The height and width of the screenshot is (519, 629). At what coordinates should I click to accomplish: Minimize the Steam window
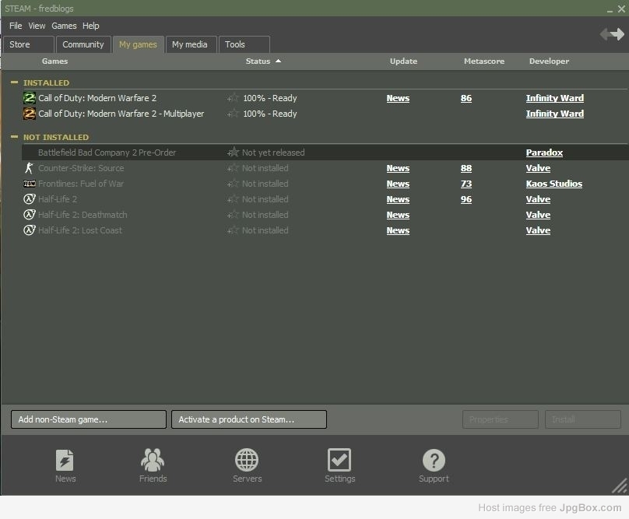click(x=610, y=9)
